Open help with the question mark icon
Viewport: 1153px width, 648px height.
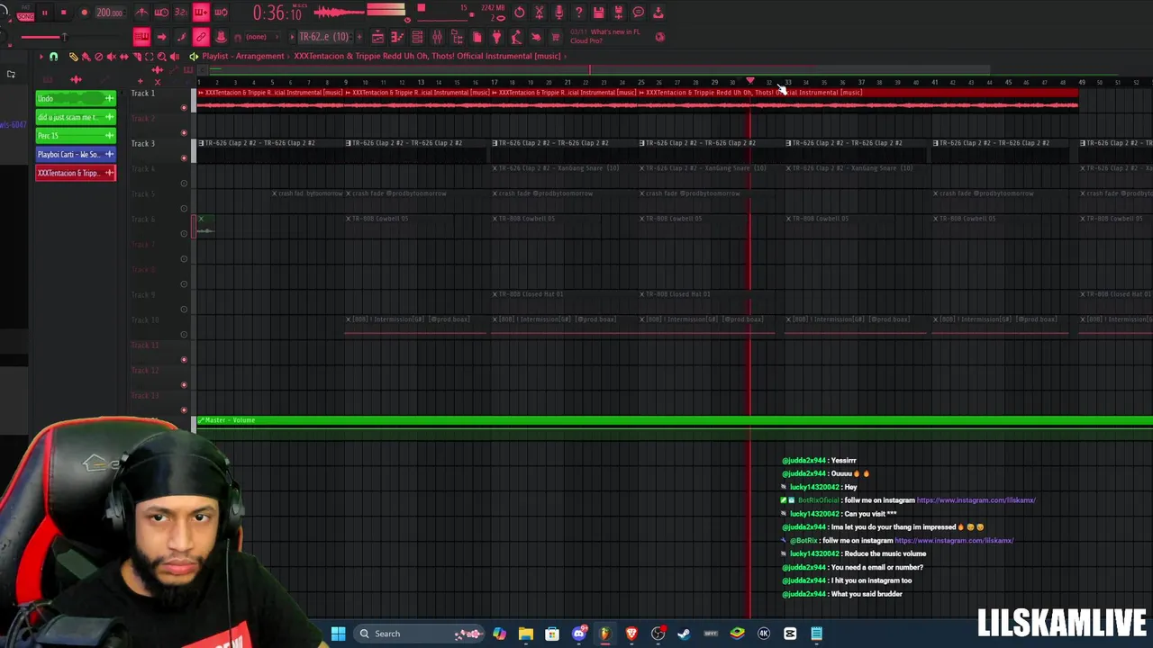[578, 13]
